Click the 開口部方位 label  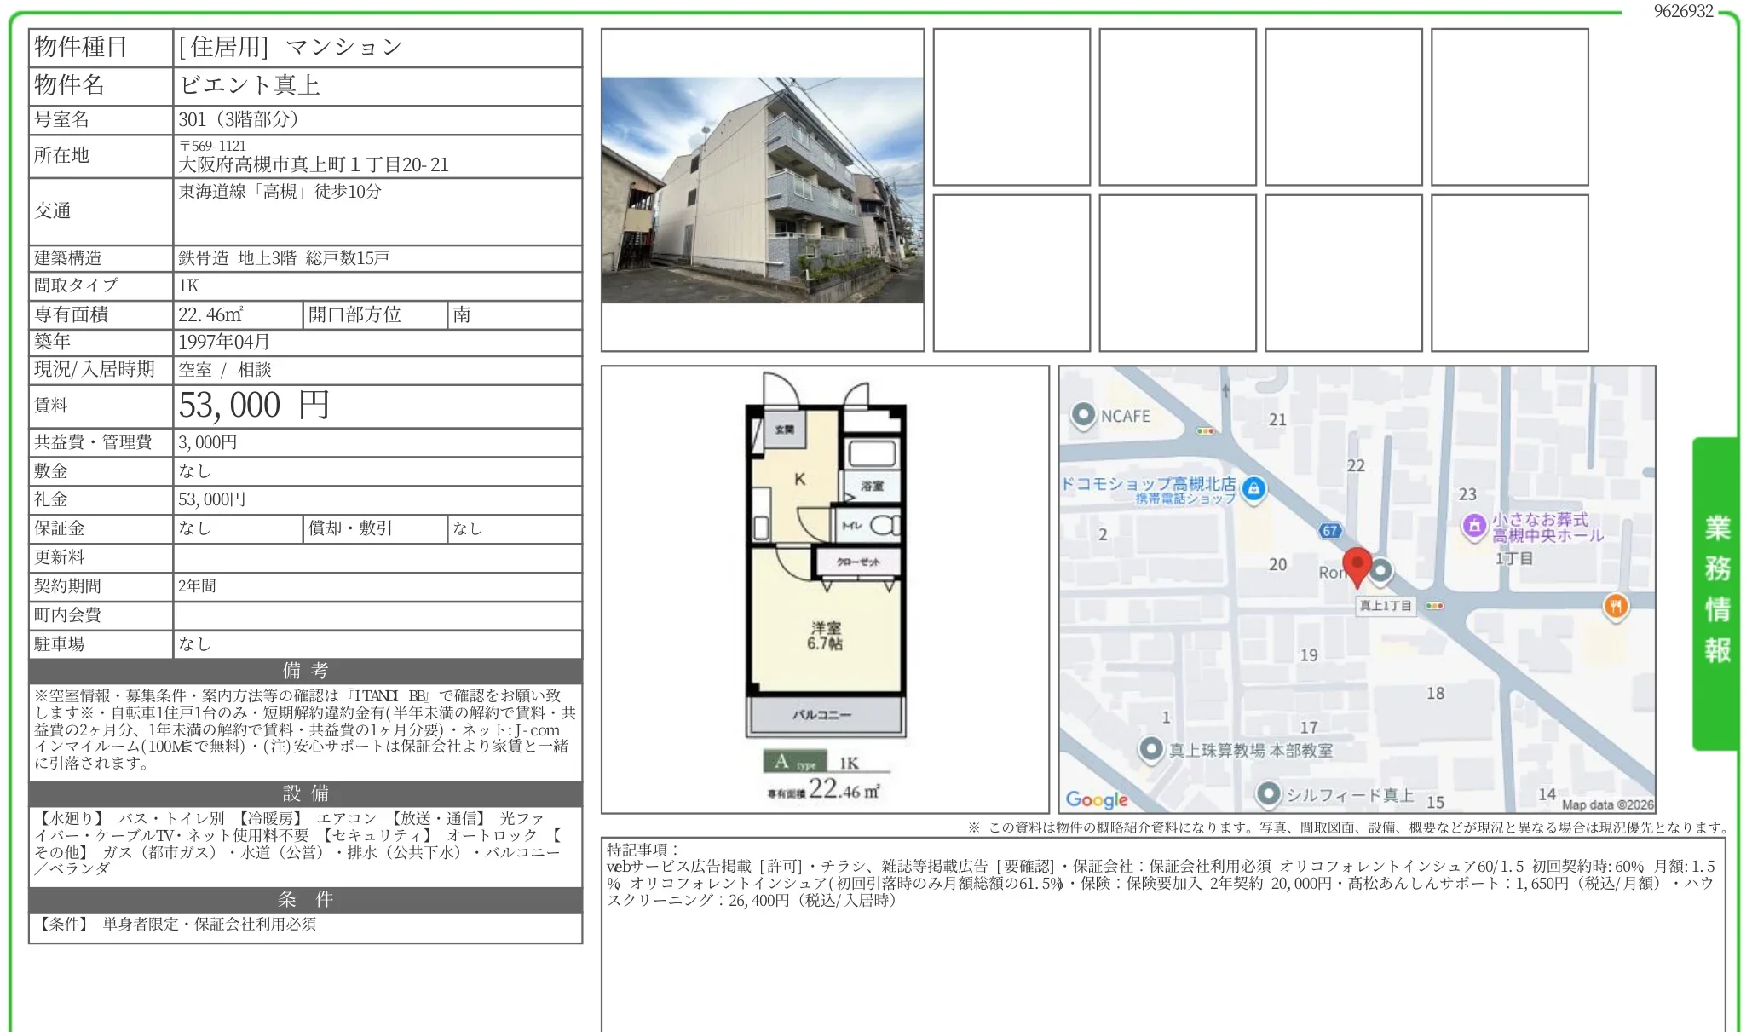click(376, 314)
